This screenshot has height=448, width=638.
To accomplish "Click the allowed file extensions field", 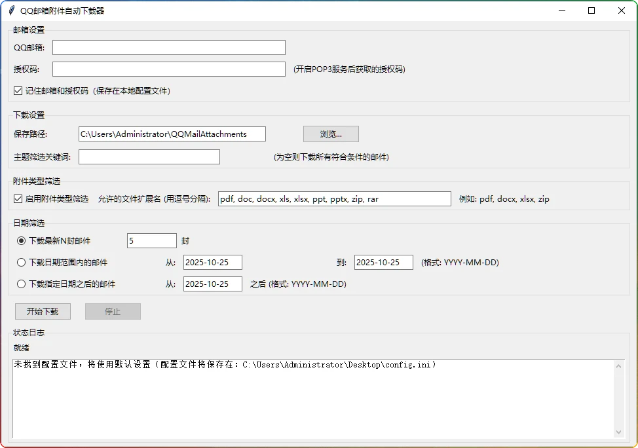I will [x=334, y=199].
